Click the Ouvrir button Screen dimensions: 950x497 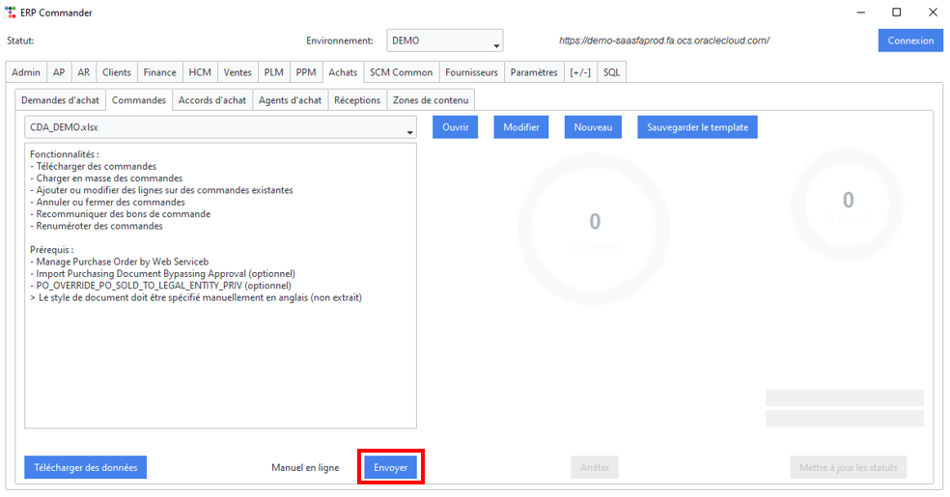point(455,127)
